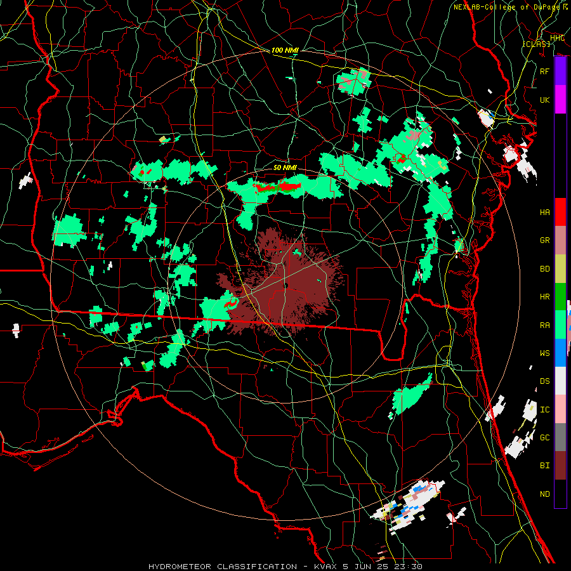Click the DS white legend swatch
Image resolution: width=571 pixels, height=571 pixels.
click(x=560, y=381)
